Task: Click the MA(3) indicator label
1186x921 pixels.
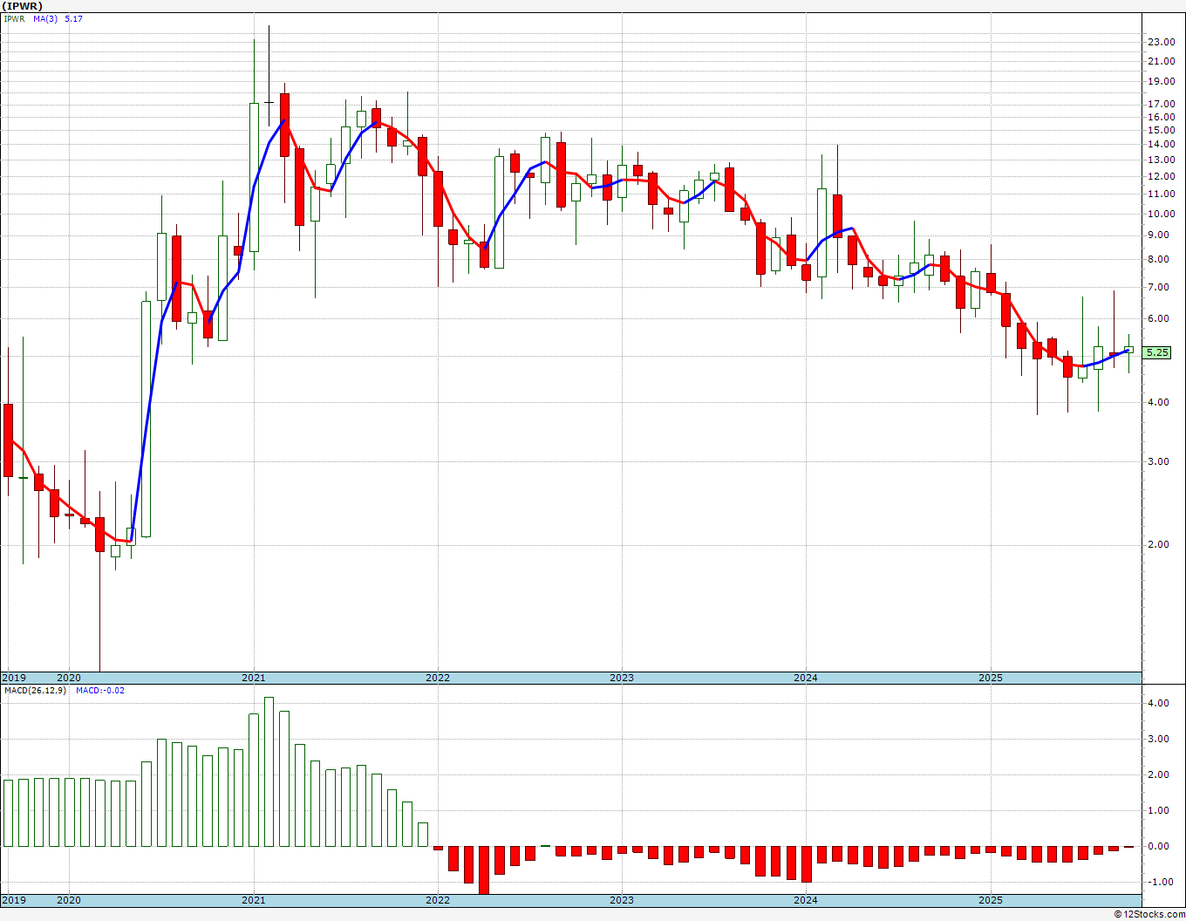Action: click(45, 18)
